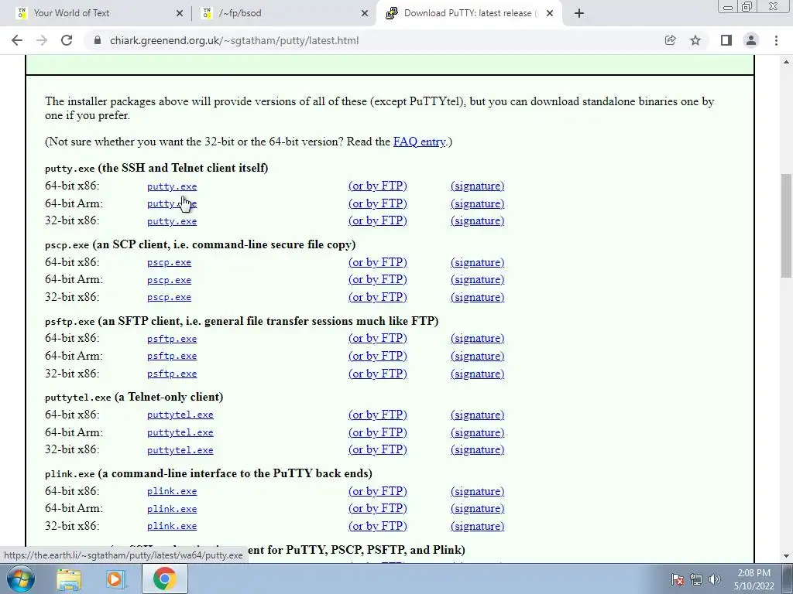793x594 pixels.
Task: Open the Windows Start button
Action: tap(21, 579)
